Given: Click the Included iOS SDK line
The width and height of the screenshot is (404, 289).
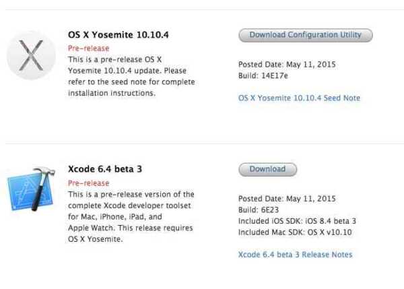Looking at the screenshot, I should tap(297, 221).
